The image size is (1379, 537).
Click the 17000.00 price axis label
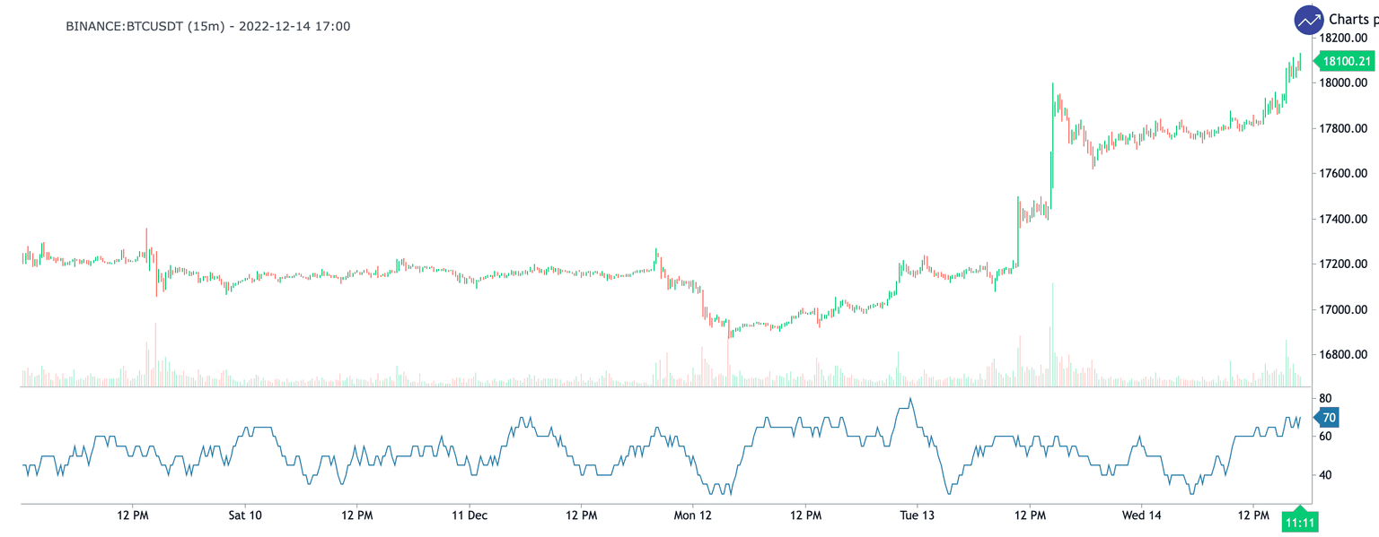pyautogui.click(x=1342, y=310)
